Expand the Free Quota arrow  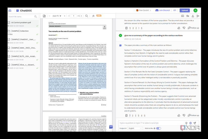(150, 10)
